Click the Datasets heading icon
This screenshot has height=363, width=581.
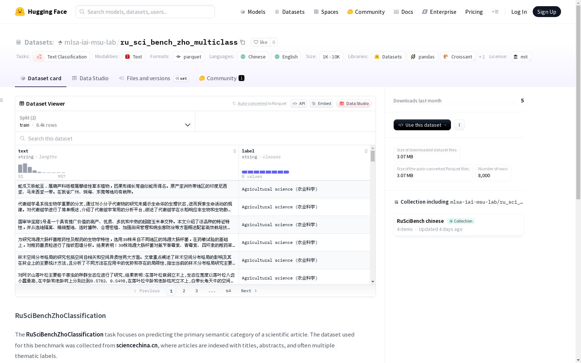(19, 42)
